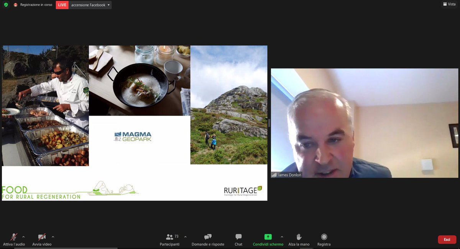Click the red LIVE badge
The width and height of the screenshot is (460, 249).
62,5
